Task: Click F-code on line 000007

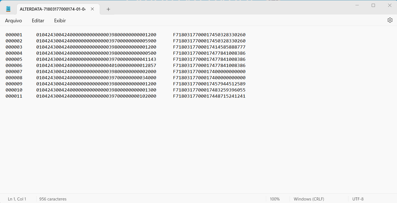Action: tap(209, 72)
